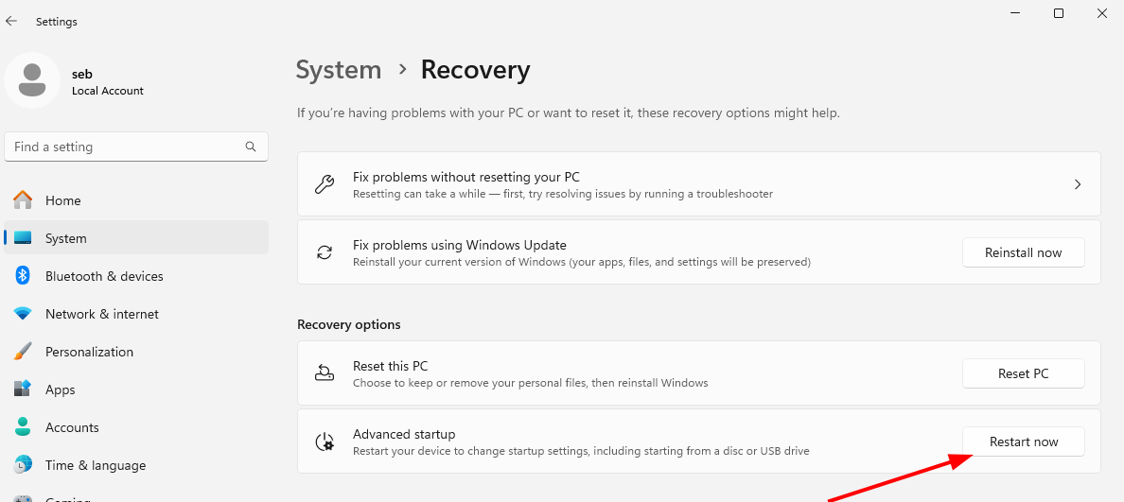Click the Reinstall now button
Screen dimensions: 1124x502
pos(1023,252)
